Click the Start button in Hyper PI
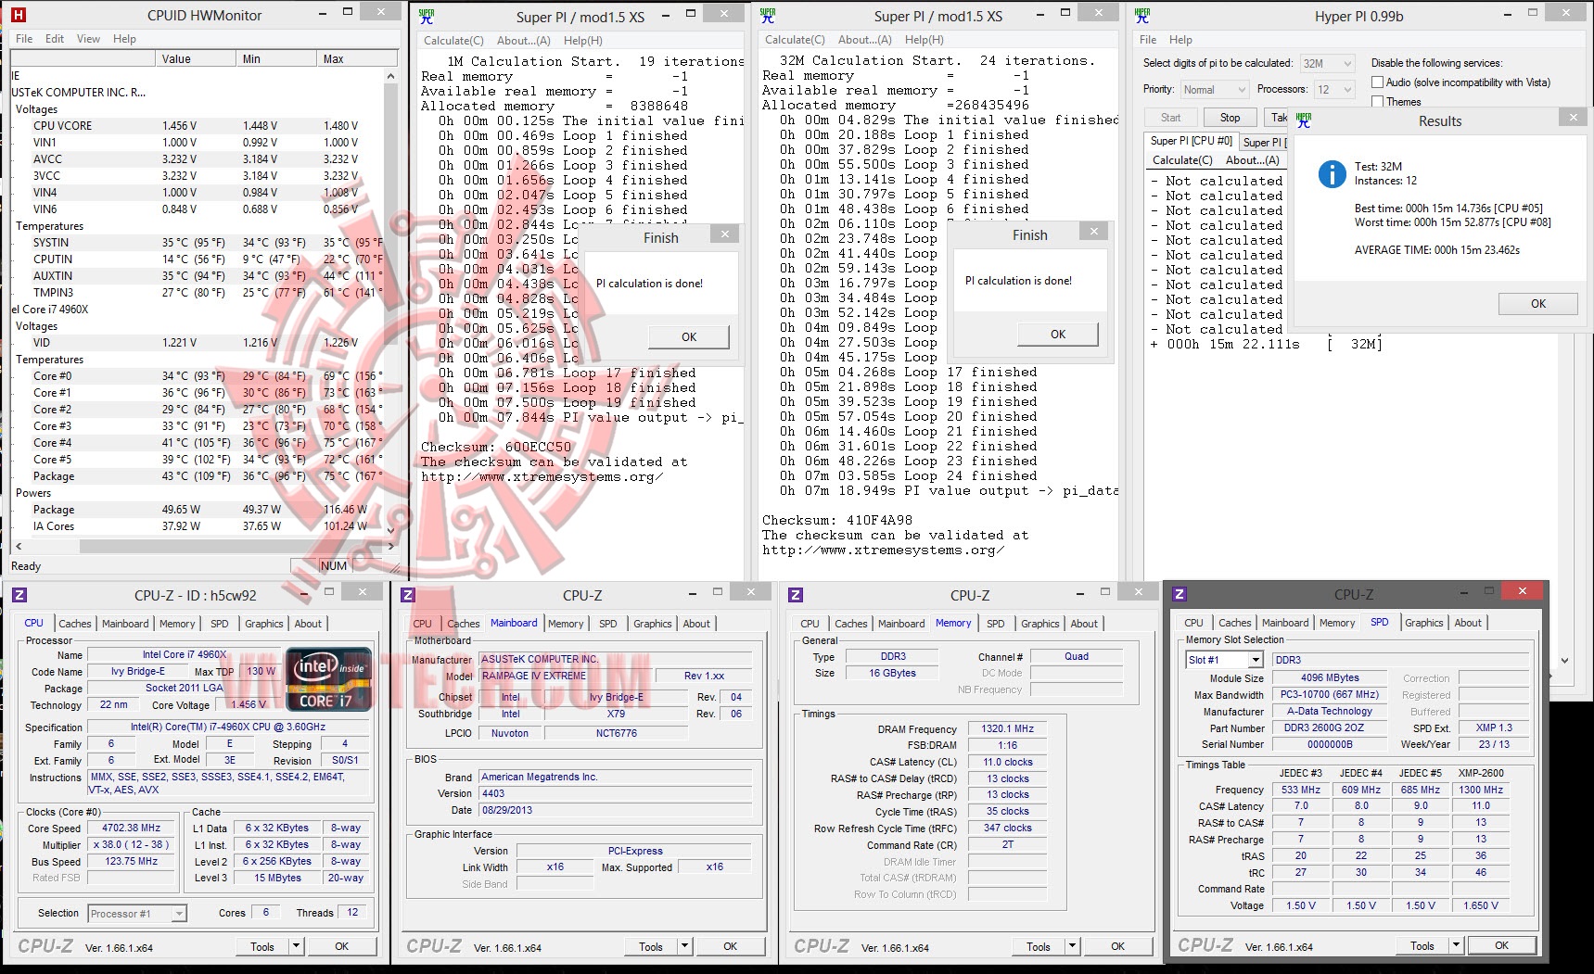The image size is (1594, 974). pyautogui.click(x=1170, y=118)
